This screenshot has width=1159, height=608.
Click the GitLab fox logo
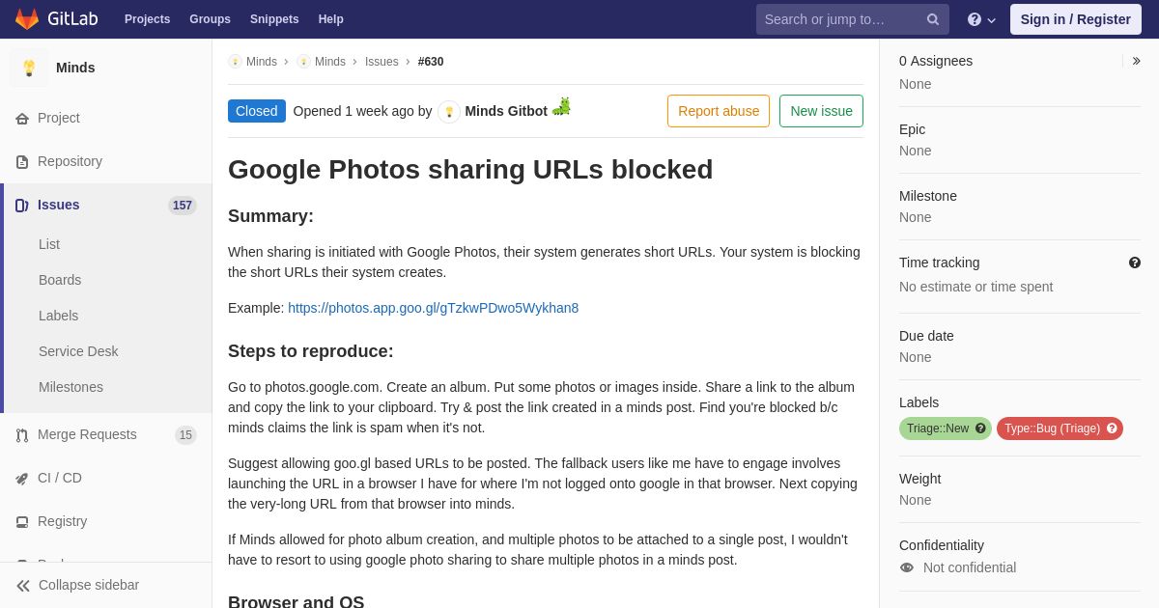[x=27, y=19]
